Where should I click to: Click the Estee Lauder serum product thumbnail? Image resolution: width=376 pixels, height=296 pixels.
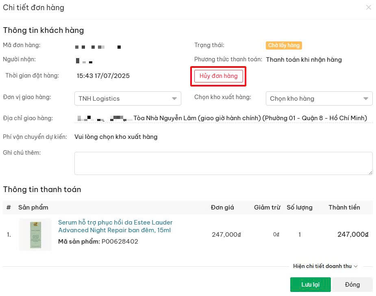point(35,234)
